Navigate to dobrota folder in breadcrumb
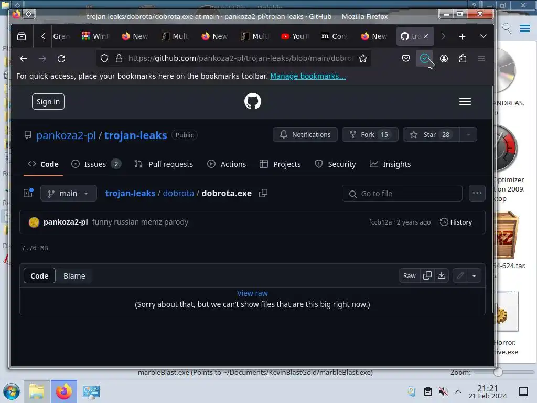The height and width of the screenshot is (403, 537). tap(178, 193)
